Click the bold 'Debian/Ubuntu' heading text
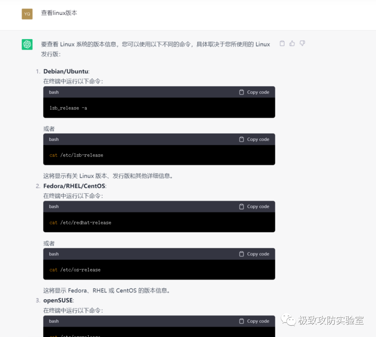376x337 pixels. (65, 71)
